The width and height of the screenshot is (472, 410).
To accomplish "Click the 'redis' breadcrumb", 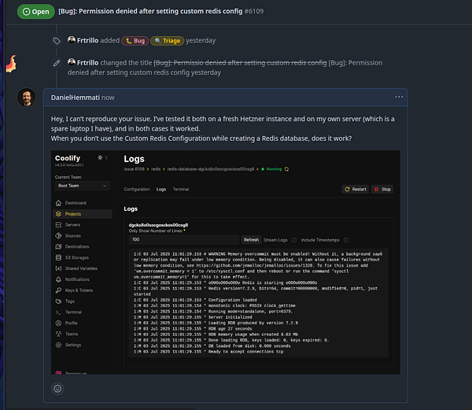I will tap(156, 169).
